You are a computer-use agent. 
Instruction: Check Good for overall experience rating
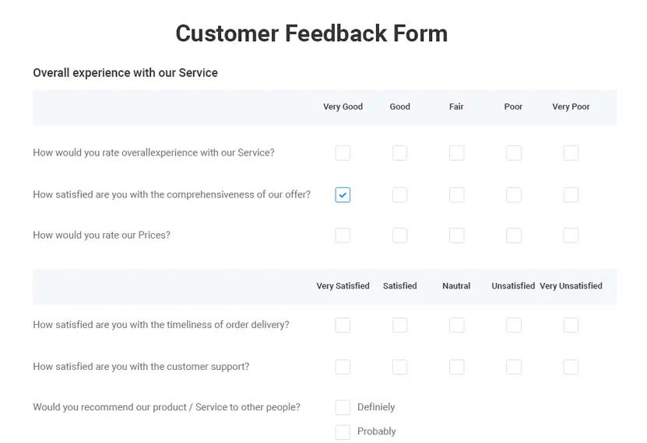(x=399, y=153)
